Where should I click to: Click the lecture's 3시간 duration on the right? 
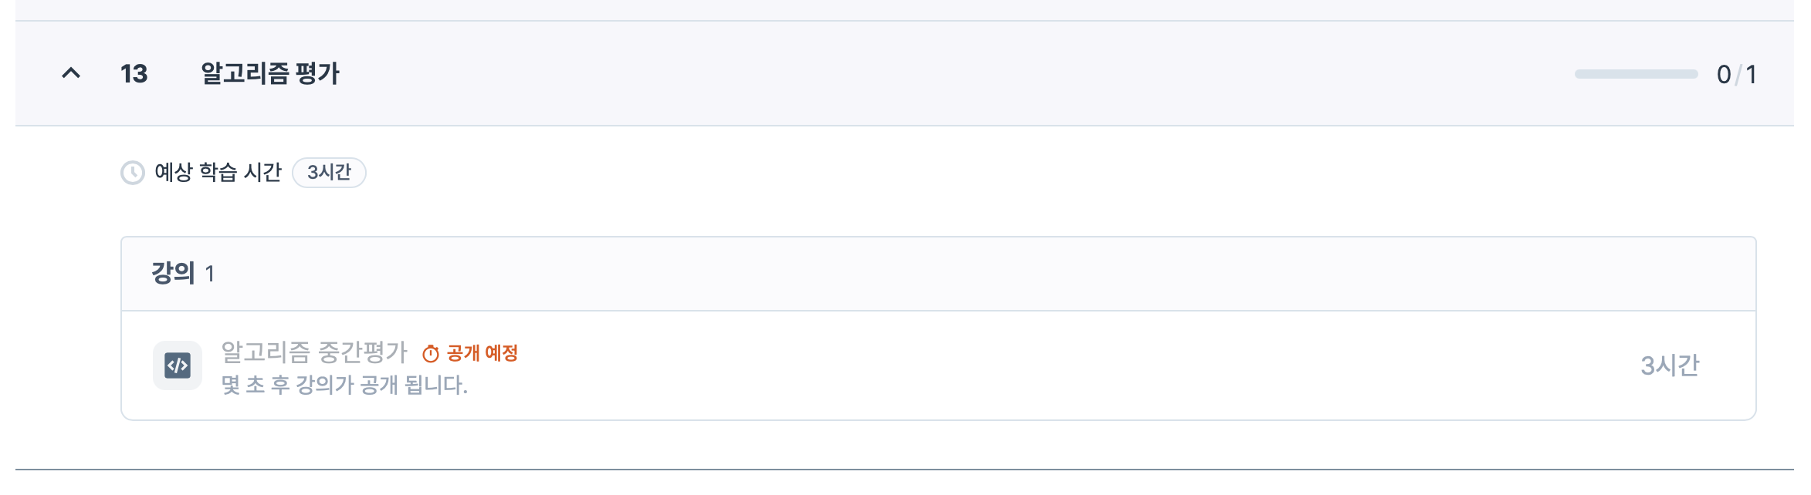pyautogui.click(x=1670, y=365)
